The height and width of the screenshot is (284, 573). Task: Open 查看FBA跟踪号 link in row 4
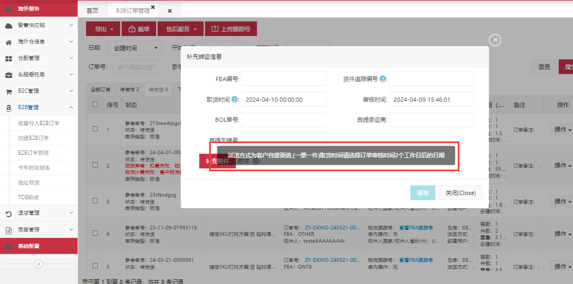[x=416, y=227]
